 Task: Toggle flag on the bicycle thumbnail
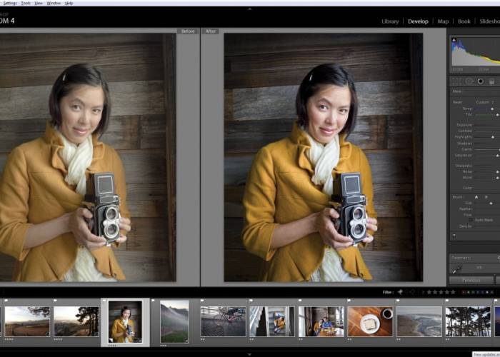pyautogui.click(x=202, y=301)
